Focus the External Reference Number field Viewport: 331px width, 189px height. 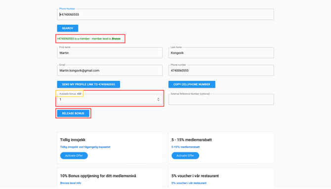pos(221,99)
